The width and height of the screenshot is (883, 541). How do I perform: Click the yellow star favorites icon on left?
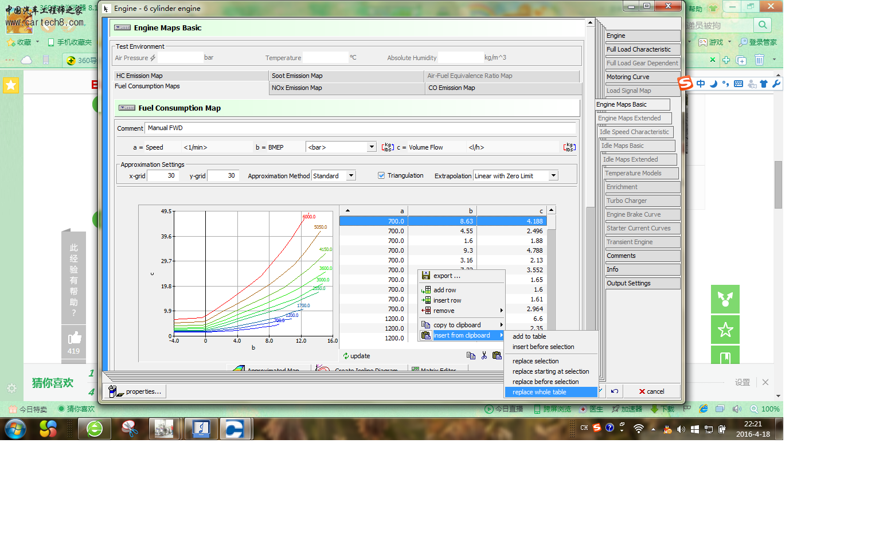[11, 85]
